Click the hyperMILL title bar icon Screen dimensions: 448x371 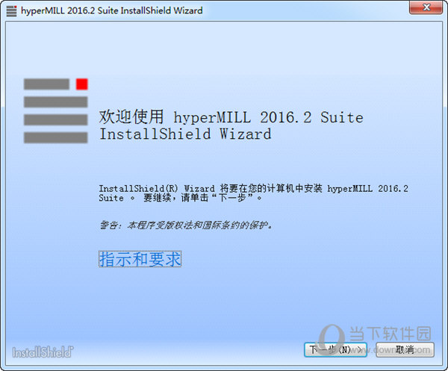(x=11, y=11)
